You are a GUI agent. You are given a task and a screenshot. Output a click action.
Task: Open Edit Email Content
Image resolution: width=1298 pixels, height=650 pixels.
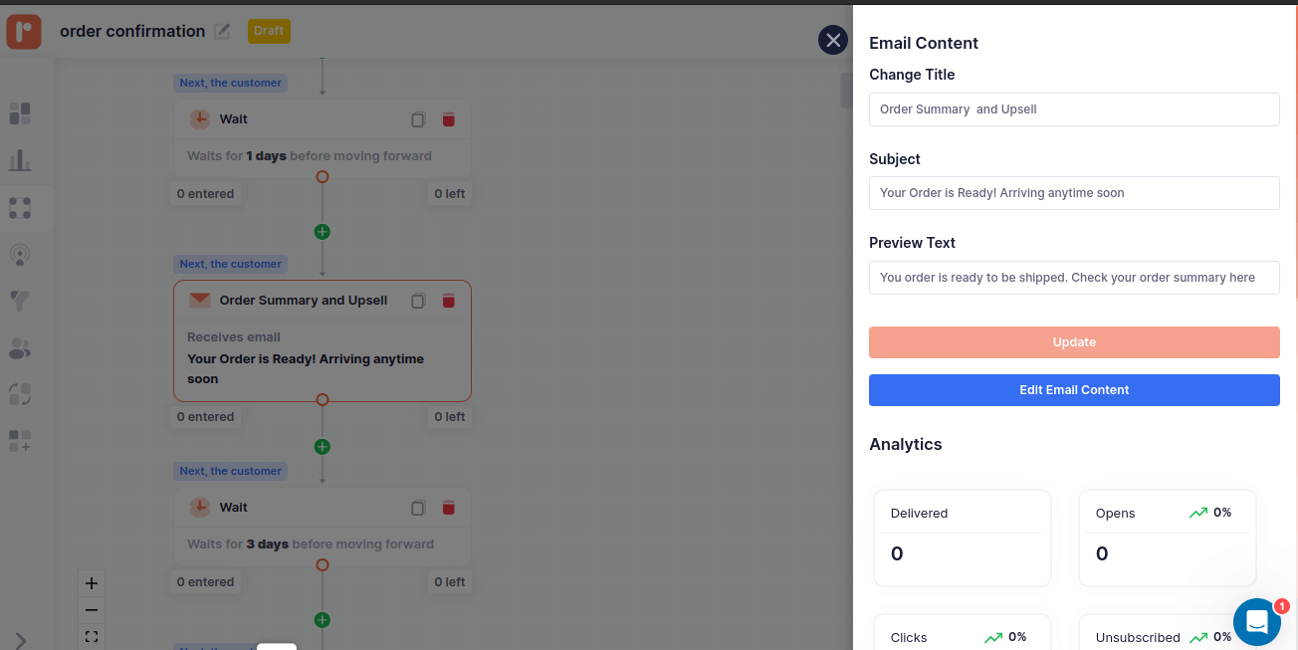[1074, 389]
